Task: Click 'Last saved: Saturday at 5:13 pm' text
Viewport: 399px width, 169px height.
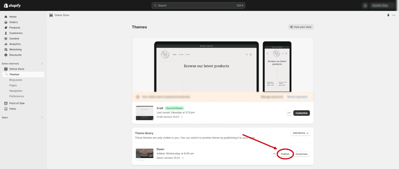Action: point(176,112)
